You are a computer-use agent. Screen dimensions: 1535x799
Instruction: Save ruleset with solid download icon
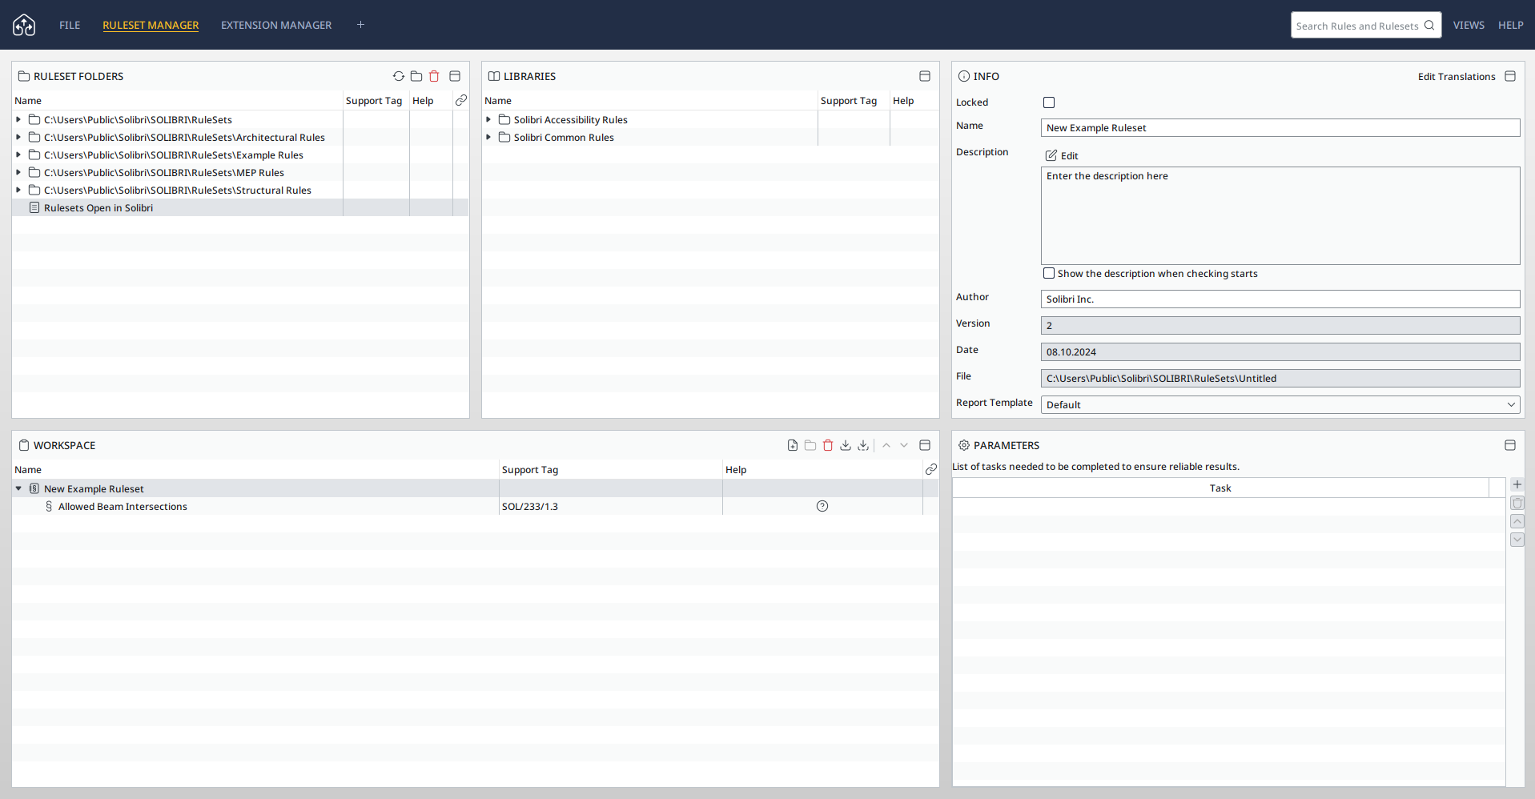point(846,445)
